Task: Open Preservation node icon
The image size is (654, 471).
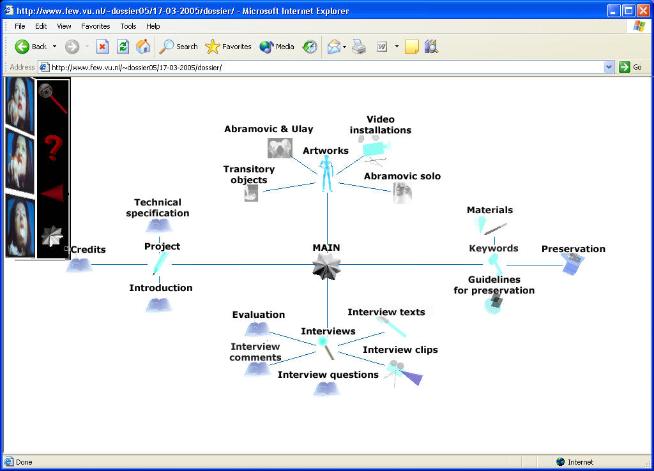Action: coord(573,263)
